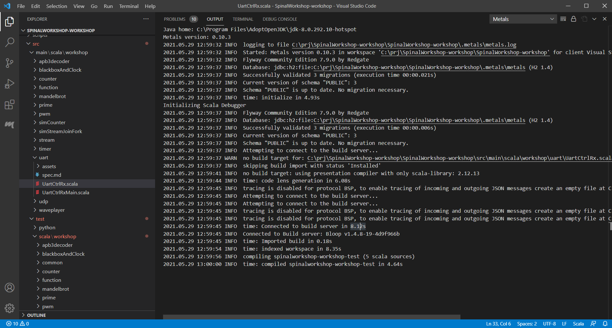Open the Run menu
Screen dimensions: 612x328
coord(108,6)
